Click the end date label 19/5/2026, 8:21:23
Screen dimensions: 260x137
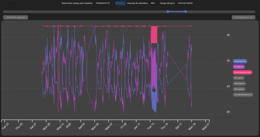[243, 17]
